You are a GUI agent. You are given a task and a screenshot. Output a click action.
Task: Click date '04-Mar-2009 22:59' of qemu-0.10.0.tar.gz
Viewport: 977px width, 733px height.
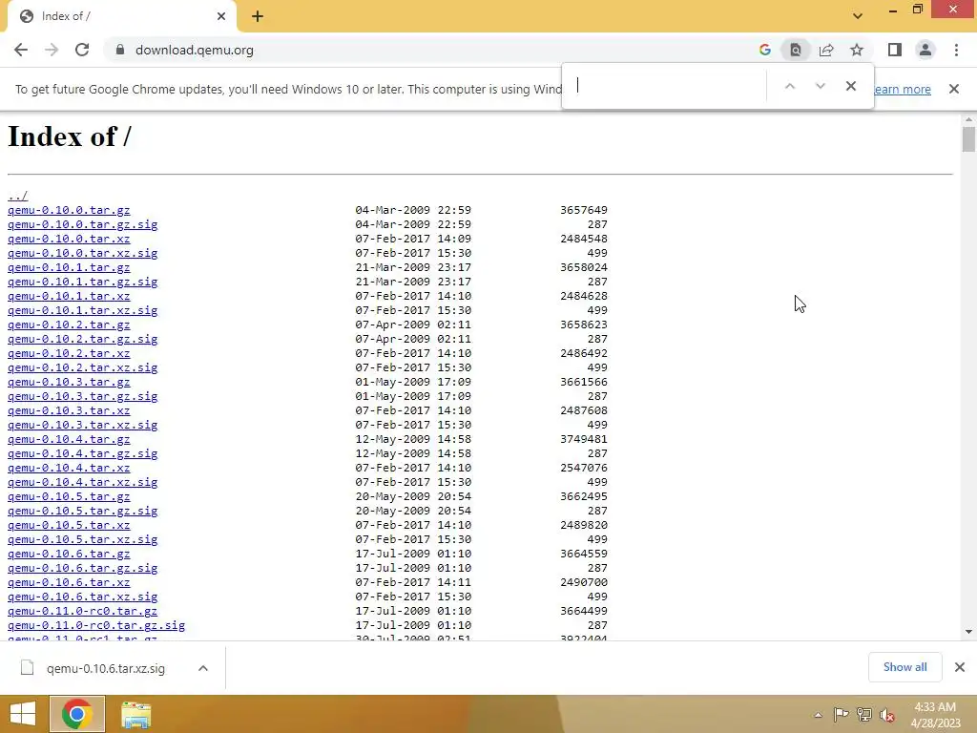[x=413, y=210]
